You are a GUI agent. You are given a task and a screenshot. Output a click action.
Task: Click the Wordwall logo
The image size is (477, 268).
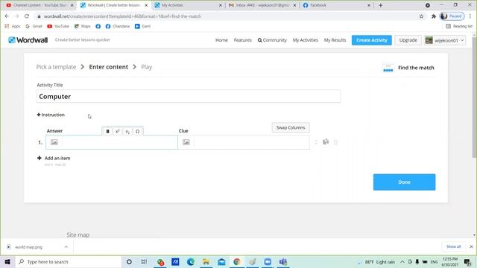[x=28, y=39]
